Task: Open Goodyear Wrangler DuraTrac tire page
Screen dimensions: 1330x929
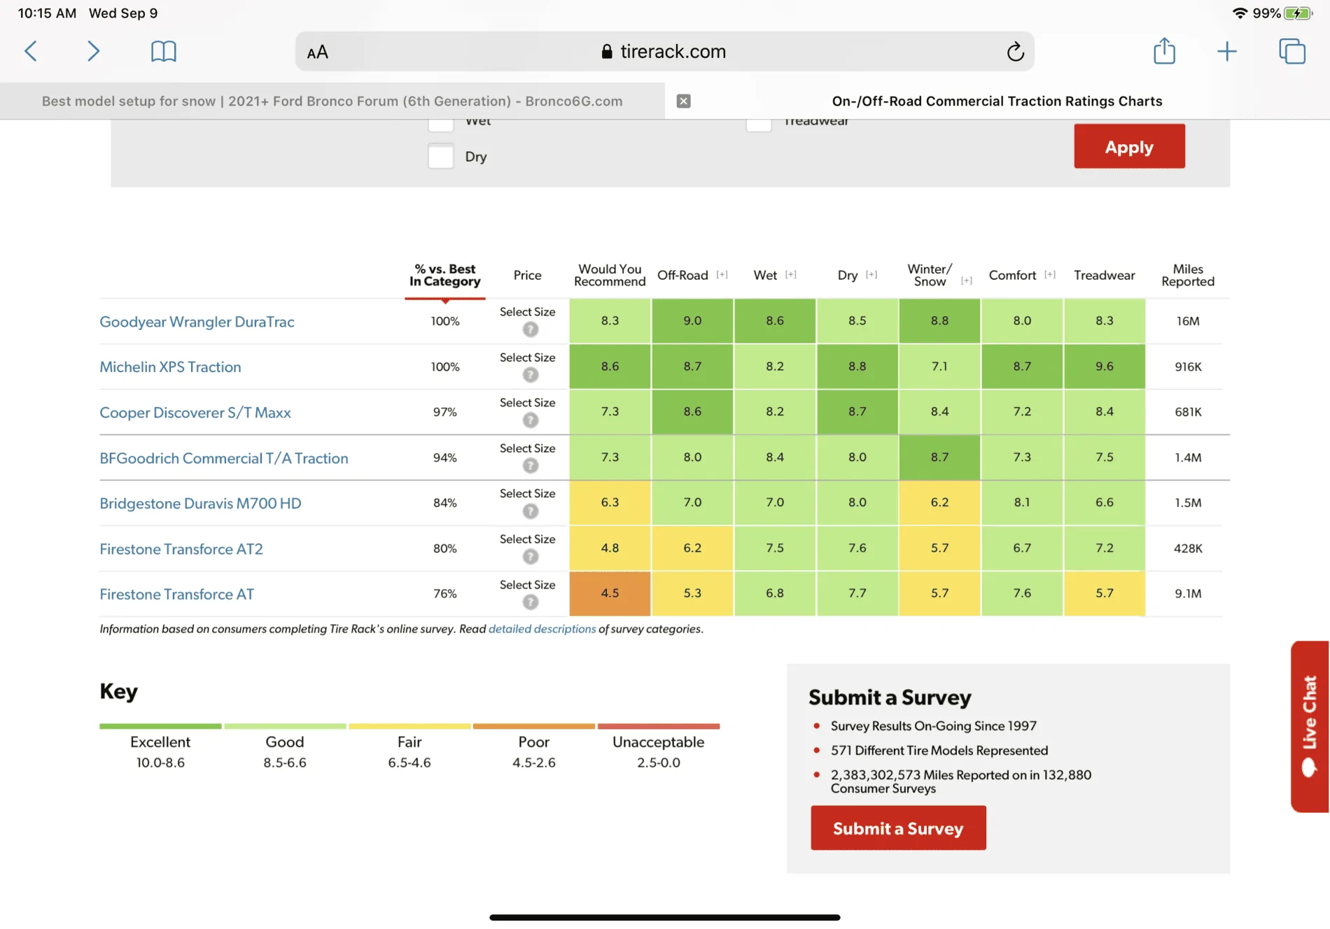Action: coord(197,322)
